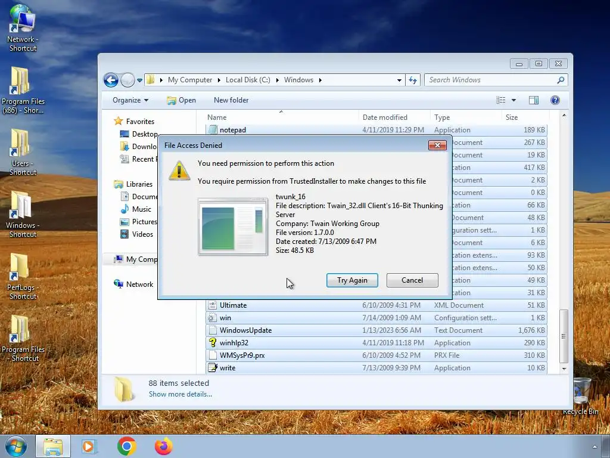This screenshot has height=458, width=610.
Task: Open the view options dropdown arrow
Action: click(513, 100)
